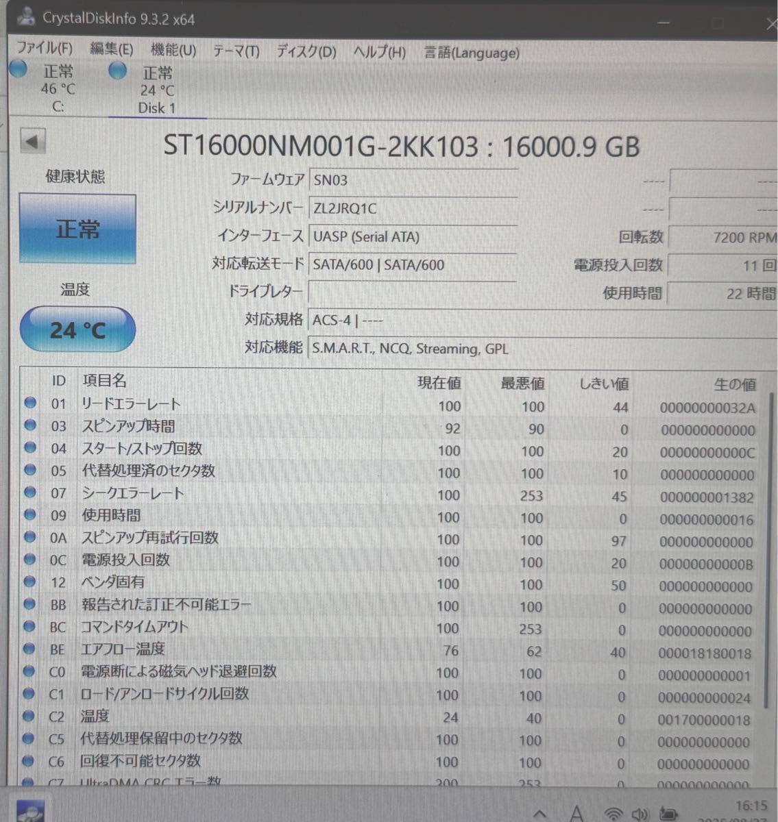Click the 項目名 column header
The height and width of the screenshot is (822, 778).
click(x=104, y=381)
